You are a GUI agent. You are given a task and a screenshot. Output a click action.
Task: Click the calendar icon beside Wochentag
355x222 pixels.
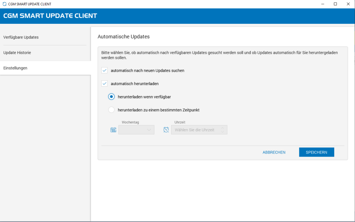[x=113, y=130]
